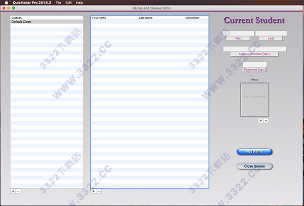Image resolution: width=304 pixels, height=206 pixels.
Task: Click the red close window button
Action: (x=4, y=8)
